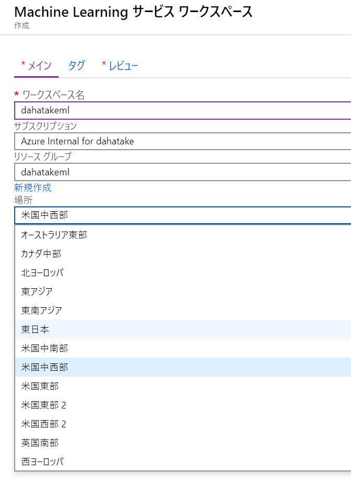Image resolution: width=351 pixels, height=482 pixels.
Task: Select 東南アジア from the location list
Action: pyautogui.click(x=183, y=310)
